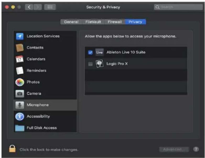205x158 pixels.
Task: Switch to the FileVault tab
Action: point(93,22)
